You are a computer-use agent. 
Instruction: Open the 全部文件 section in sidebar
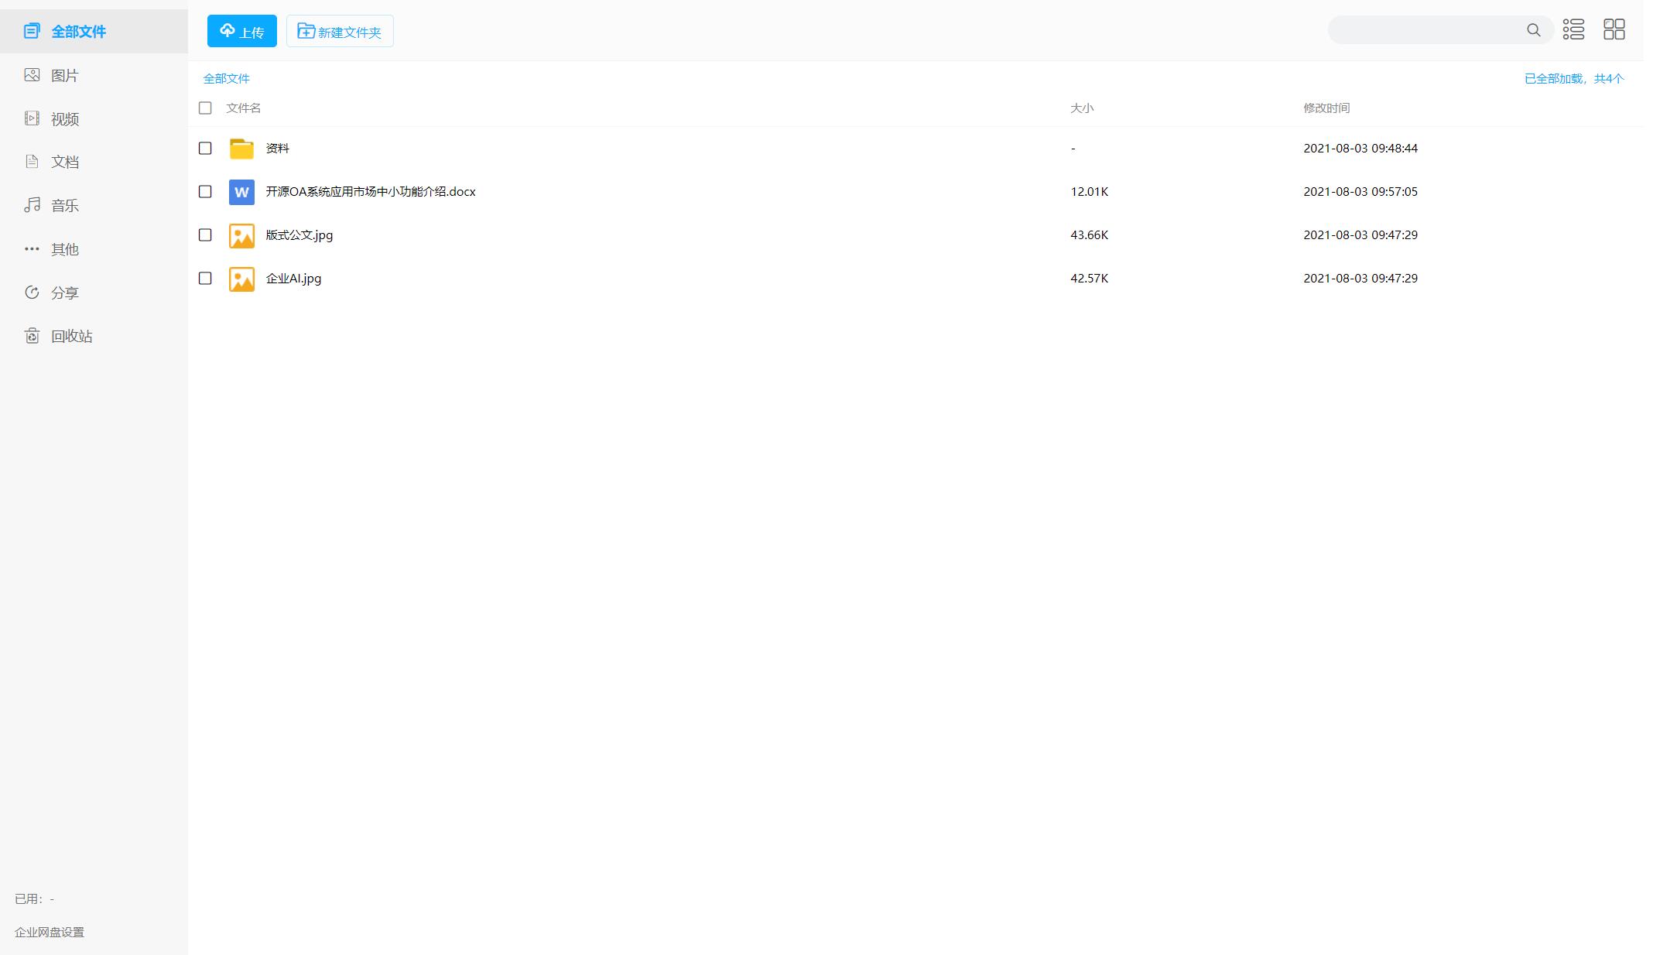click(94, 31)
